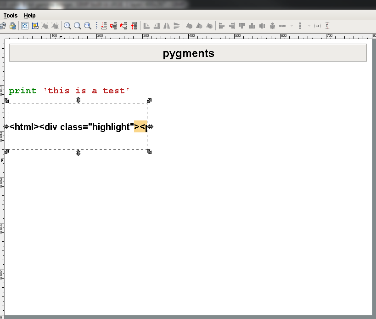The image size is (376, 319).
Task: Click the top-left resize handle of selection
Action: (x=6, y=101)
